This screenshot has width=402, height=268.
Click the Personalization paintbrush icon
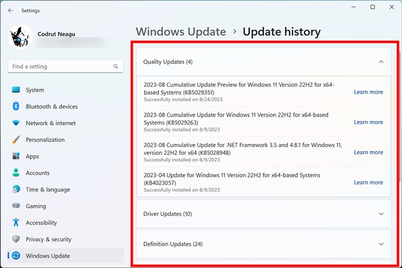coord(16,140)
